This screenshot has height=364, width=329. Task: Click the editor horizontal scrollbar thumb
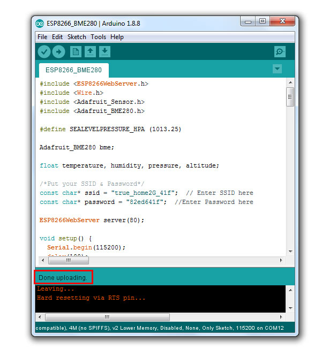(68, 261)
